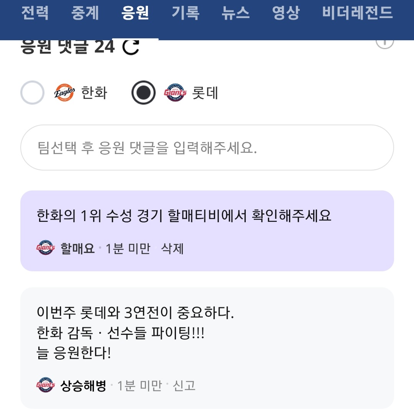The image size is (414, 410).
Task: Click the Giants badge beside 상승해병
Action: click(x=46, y=385)
